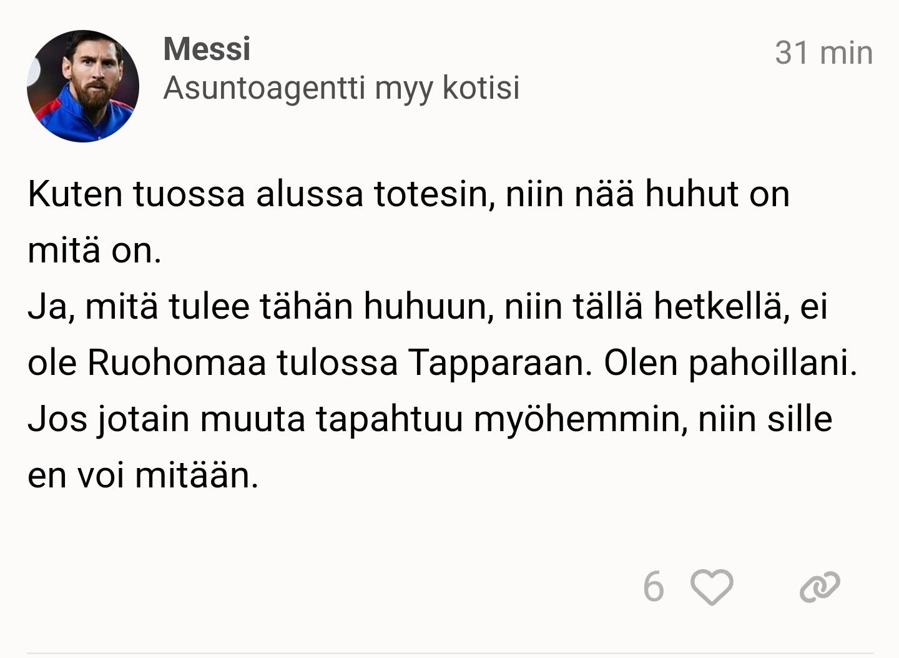Click the line starting 'Jos jotain muuta'
This screenshot has width=899, height=658.
[x=430, y=419]
